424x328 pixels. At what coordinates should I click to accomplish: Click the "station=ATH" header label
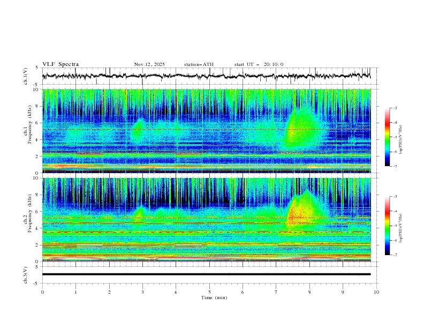199,64
